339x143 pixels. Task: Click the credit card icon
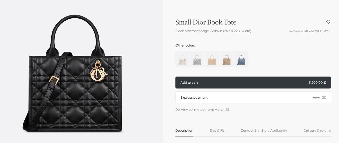pyautogui.click(x=324, y=98)
